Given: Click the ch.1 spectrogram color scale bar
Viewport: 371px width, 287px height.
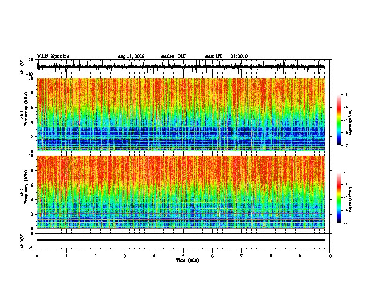Looking at the screenshot, I should tap(339, 120).
